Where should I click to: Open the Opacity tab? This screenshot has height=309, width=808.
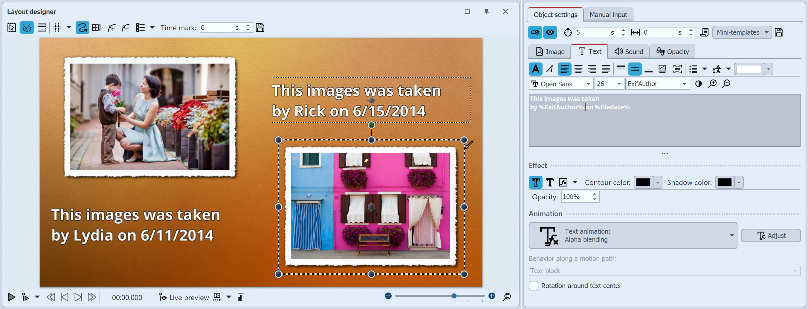coord(672,52)
